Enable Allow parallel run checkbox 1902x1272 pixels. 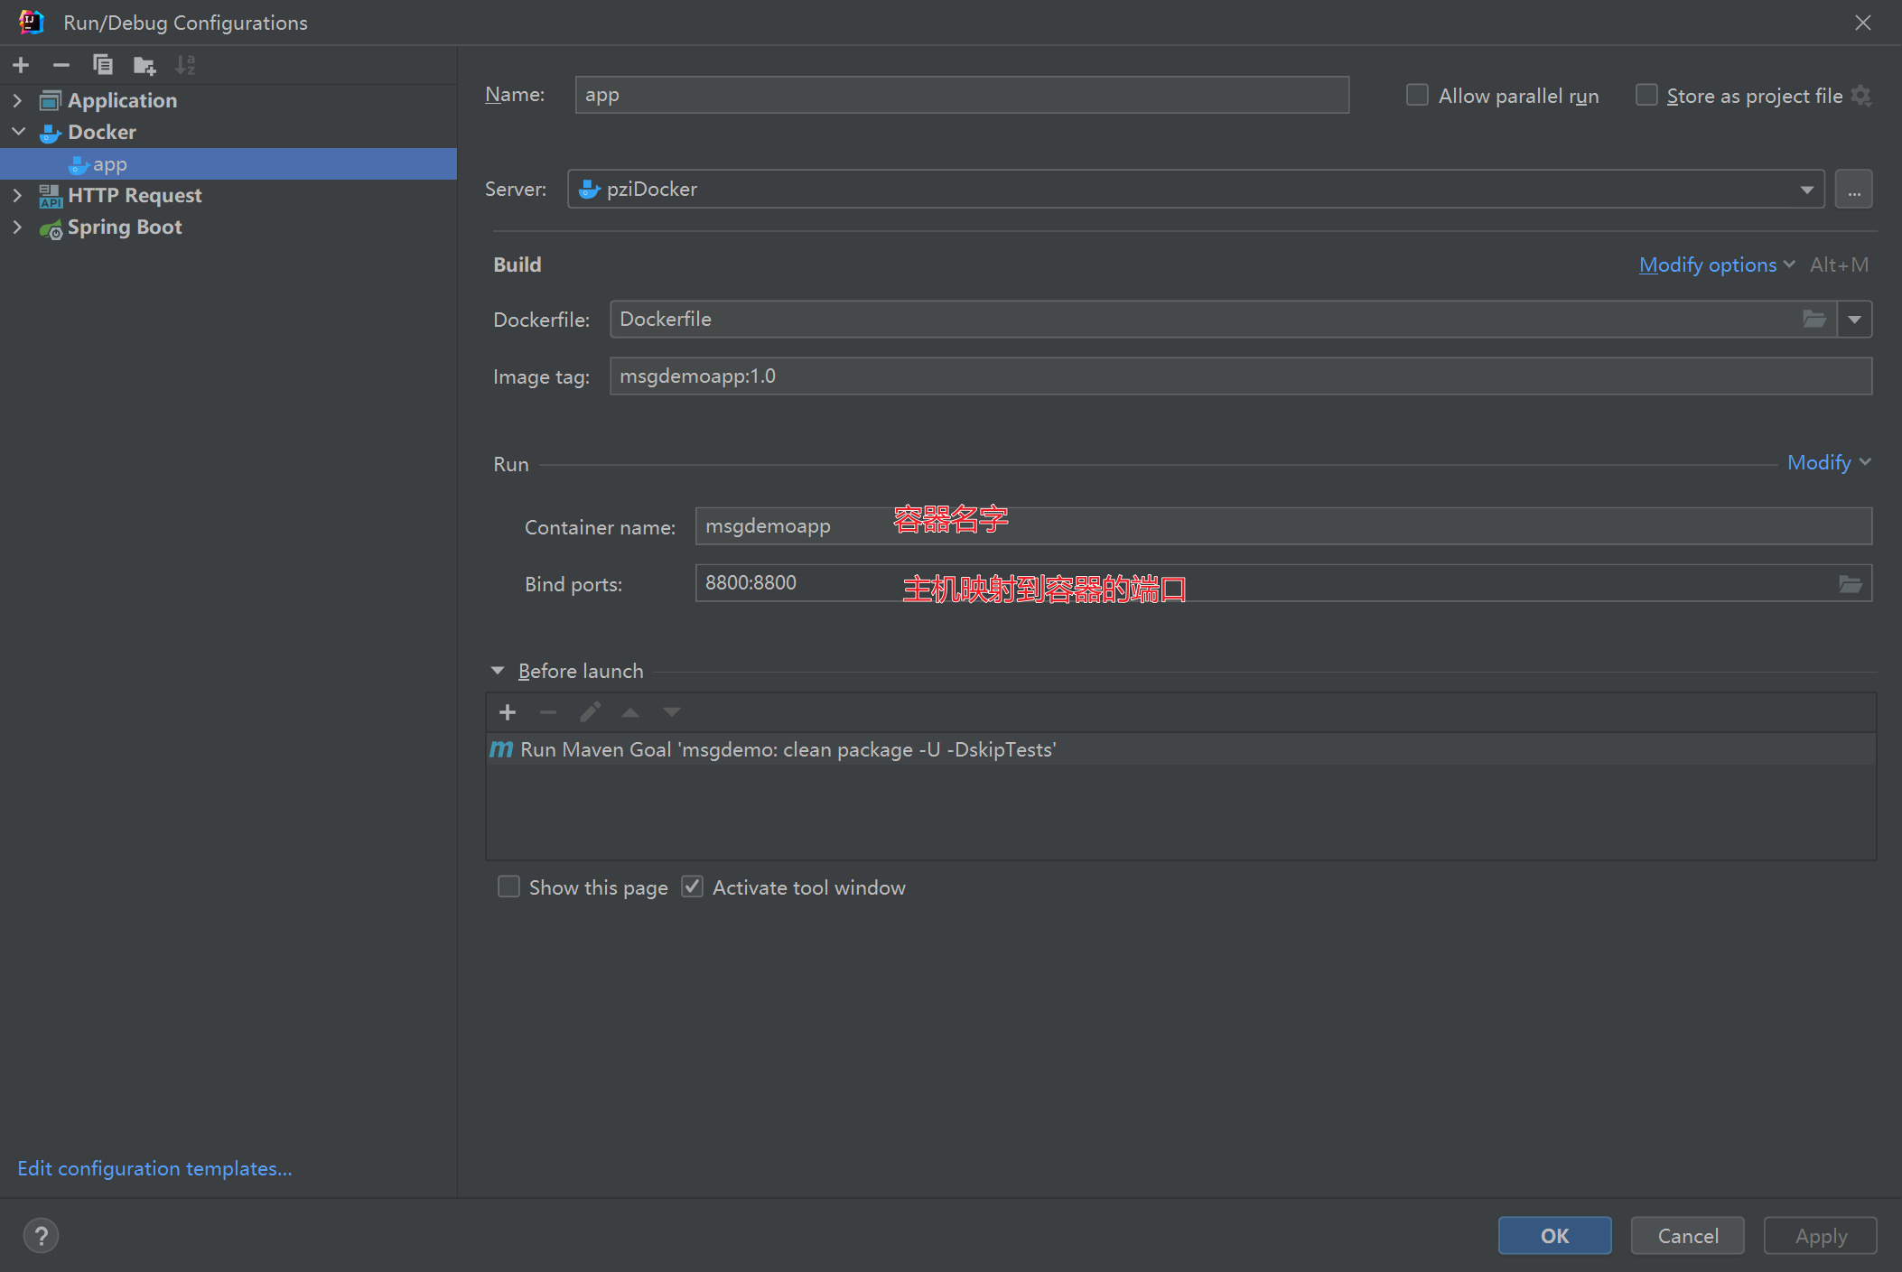[x=1417, y=95]
